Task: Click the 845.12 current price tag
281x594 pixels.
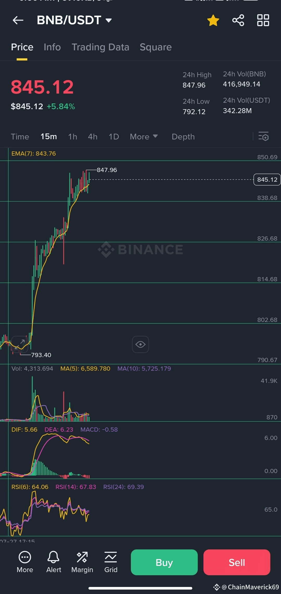Action: click(x=267, y=180)
